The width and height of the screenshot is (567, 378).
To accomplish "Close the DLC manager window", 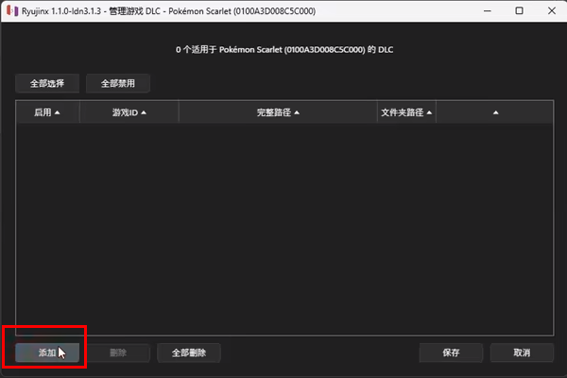I will click(552, 10).
